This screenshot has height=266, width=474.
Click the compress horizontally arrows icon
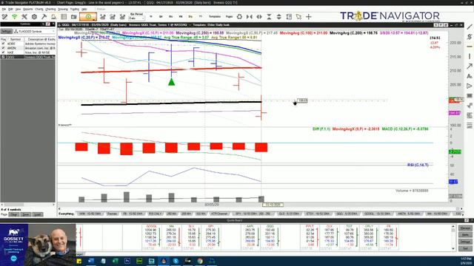[250, 17]
